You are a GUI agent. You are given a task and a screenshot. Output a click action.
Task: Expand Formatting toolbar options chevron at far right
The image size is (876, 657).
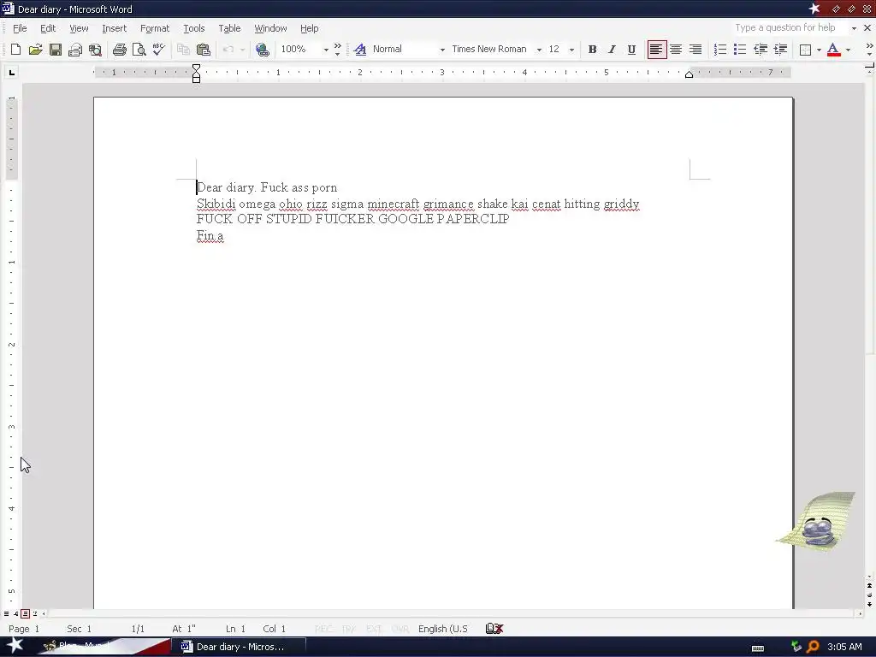tap(869, 50)
